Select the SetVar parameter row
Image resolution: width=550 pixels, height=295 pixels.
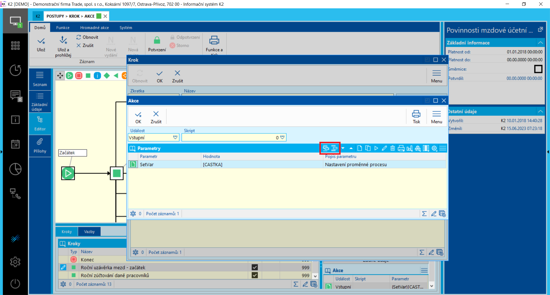click(287, 164)
